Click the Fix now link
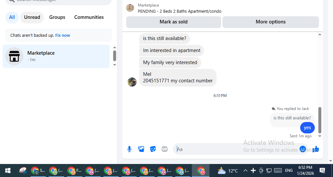 [63, 35]
